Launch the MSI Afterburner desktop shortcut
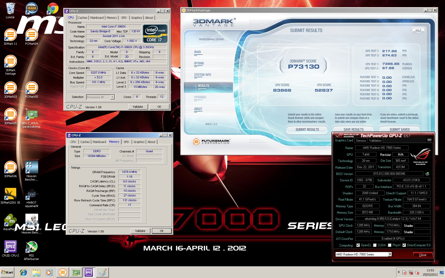 [32, 250]
